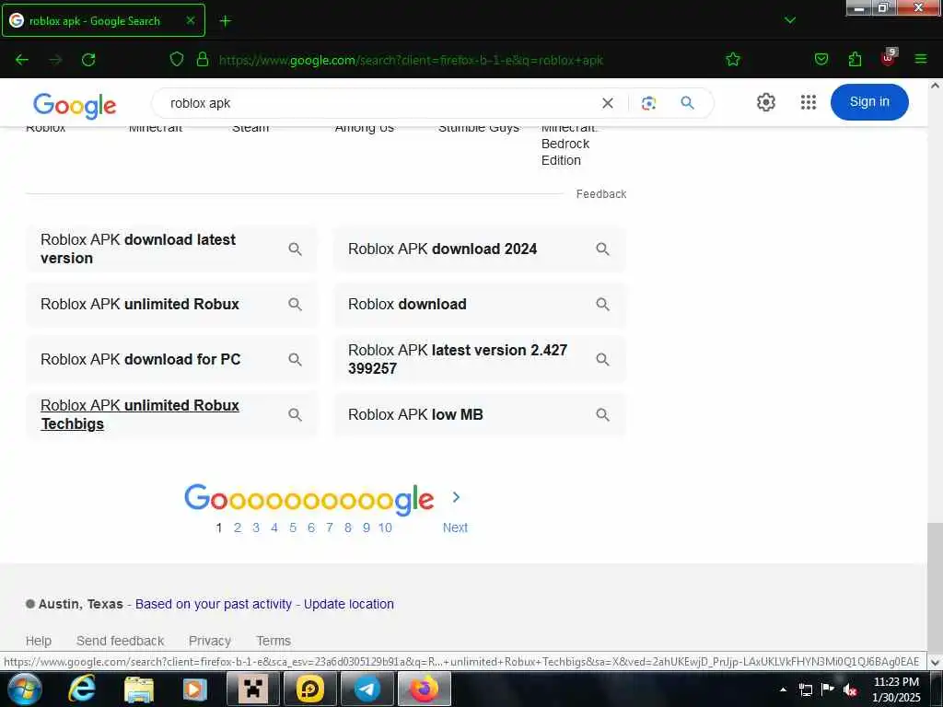This screenshot has height=707, width=943.
Task: Click the Next page link
Action: tap(455, 527)
